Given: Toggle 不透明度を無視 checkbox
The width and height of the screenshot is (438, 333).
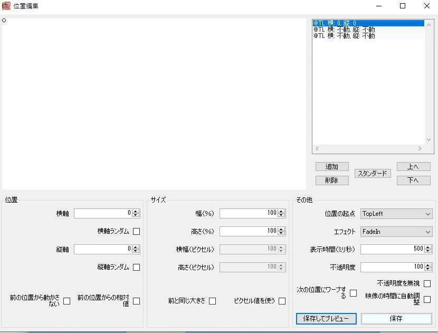Looking at the screenshot, I should [427, 283].
